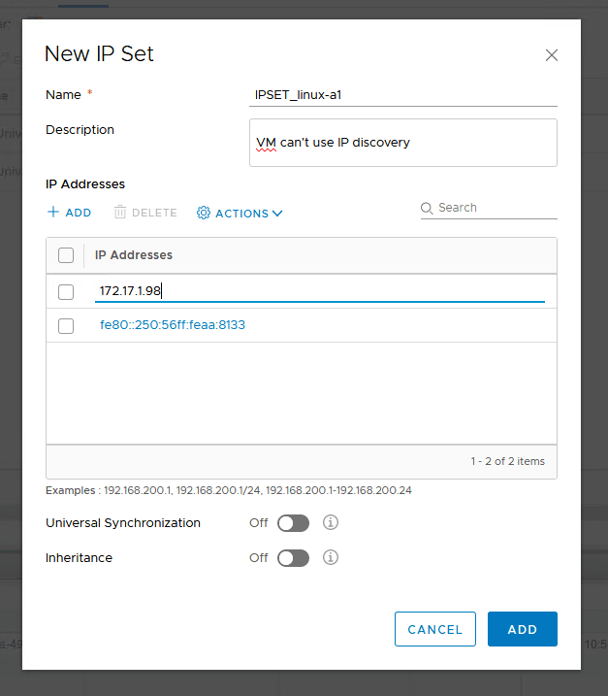Click the search magnifier icon
The height and width of the screenshot is (696, 608).
pos(427,208)
